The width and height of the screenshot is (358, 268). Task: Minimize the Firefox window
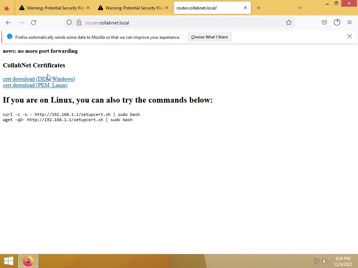point(327,3)
